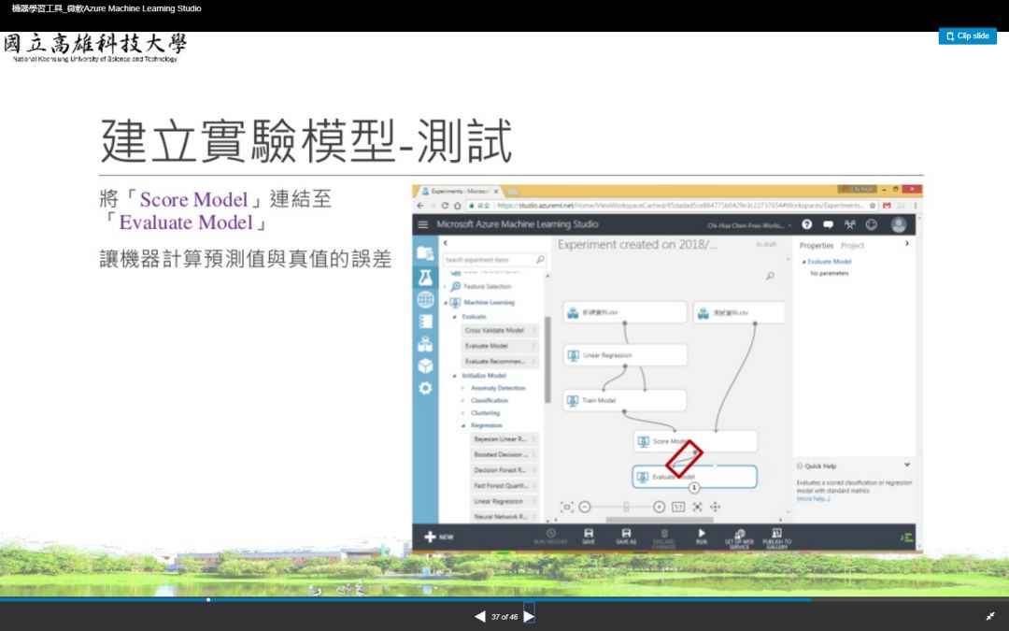This screenshot has height=631, width=1009.
Task: Open the workspace selector dropdown in header
Action: coord(749,225)
